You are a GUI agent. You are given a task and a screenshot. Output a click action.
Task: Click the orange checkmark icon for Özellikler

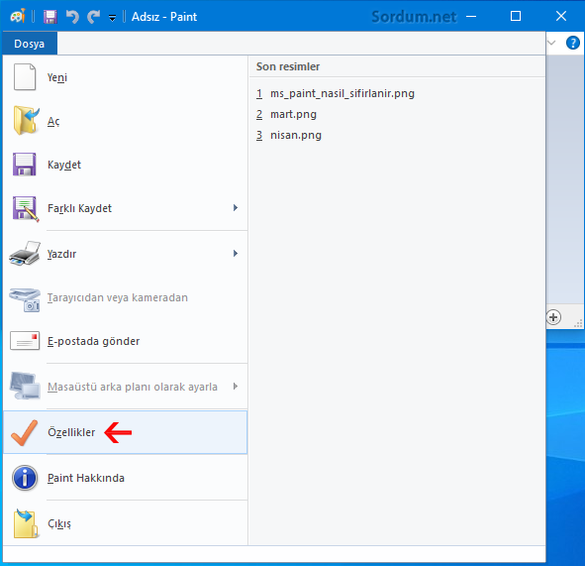[24, 432]
